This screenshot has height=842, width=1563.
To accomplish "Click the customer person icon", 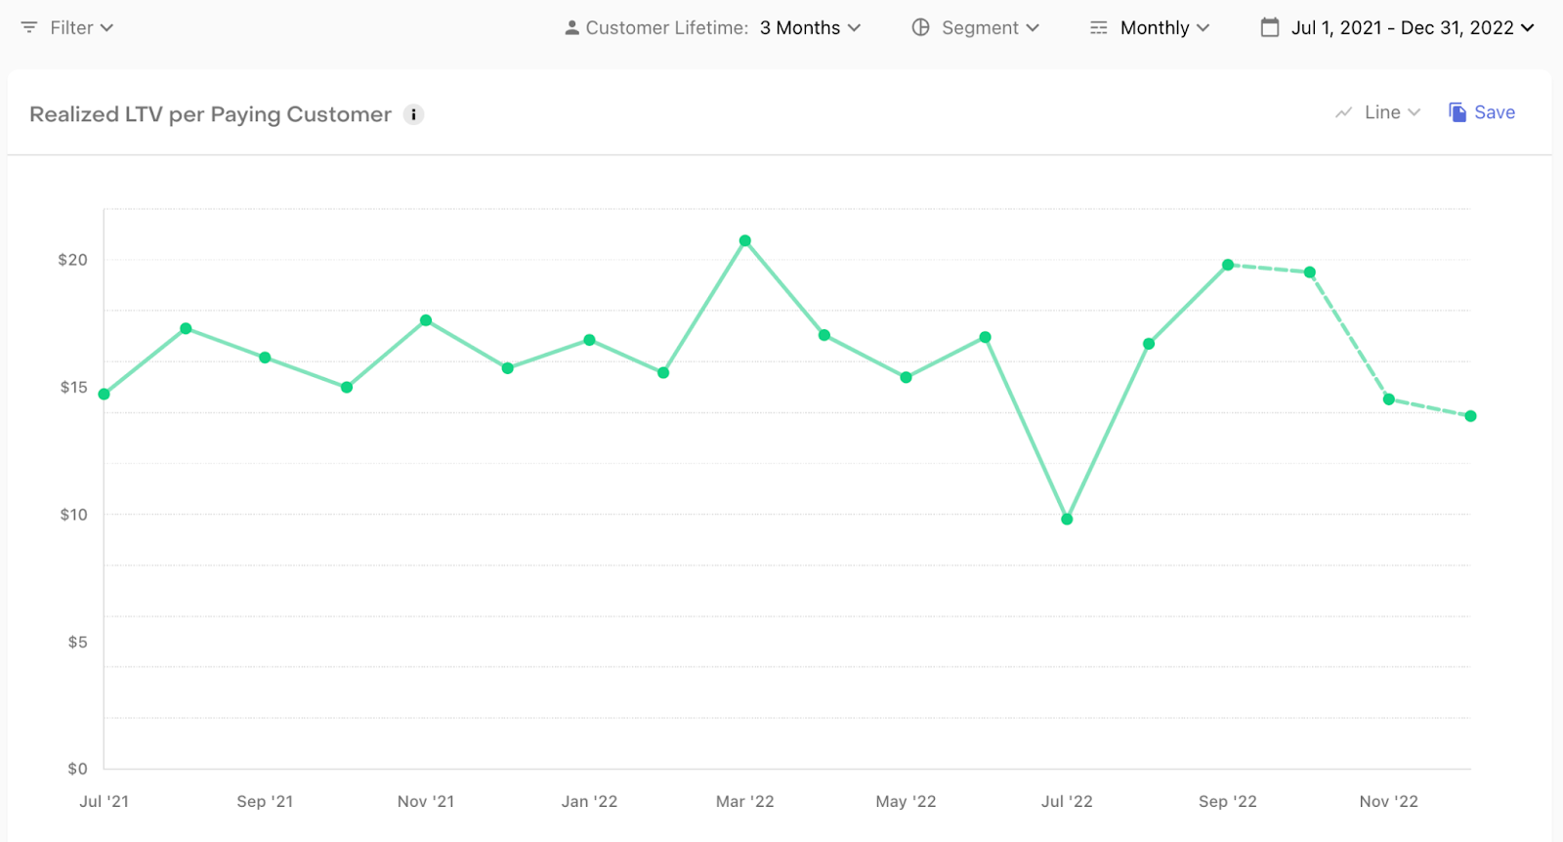I will pos(572,27).
